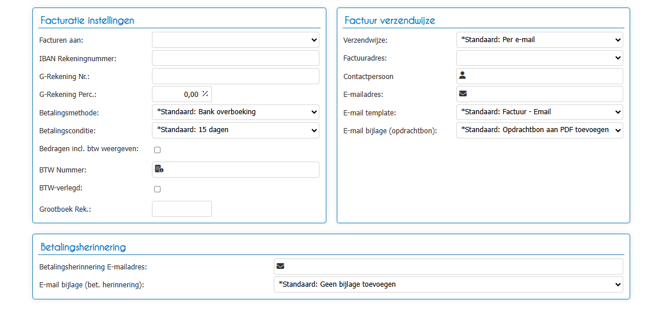Click the envelope icon in E-mailadres field

click(463, 93)
